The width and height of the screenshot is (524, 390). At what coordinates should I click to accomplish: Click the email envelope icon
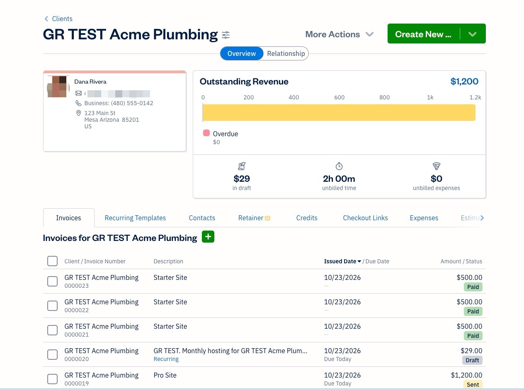point(78,94)
